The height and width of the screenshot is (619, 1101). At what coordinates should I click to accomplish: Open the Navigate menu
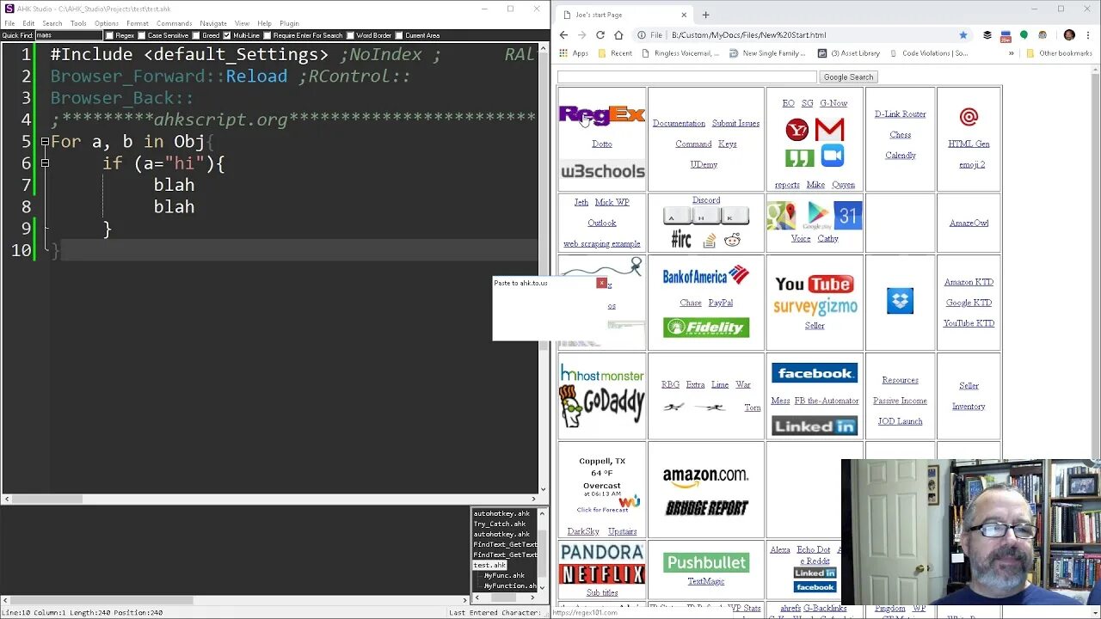point(213,23)
